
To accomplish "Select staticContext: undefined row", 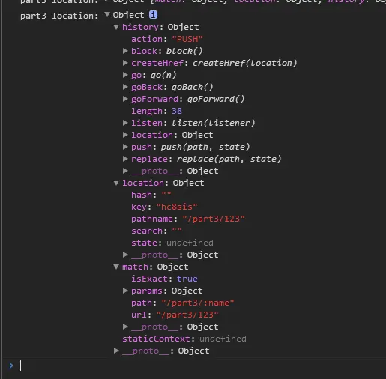I will 184,339.
